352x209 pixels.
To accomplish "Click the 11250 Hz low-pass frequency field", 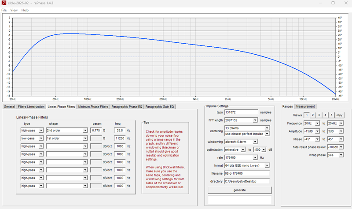I will tap(120, 138).
